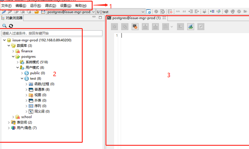
Task: Click the refresh icon in object browser
Action: click(x=11, y=26)
